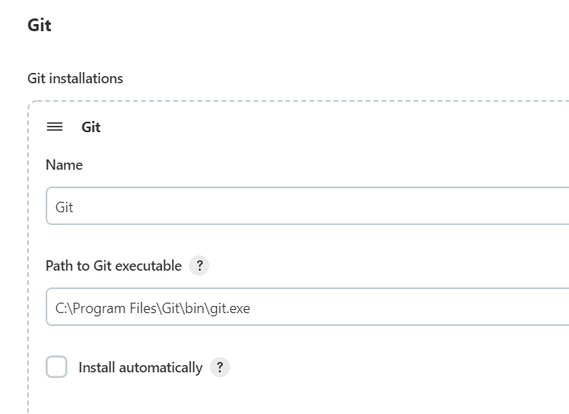The height and width of the screenshot is (414, 569).
Task: Click the Install automatically label text
Action: [x=140, y=368]
